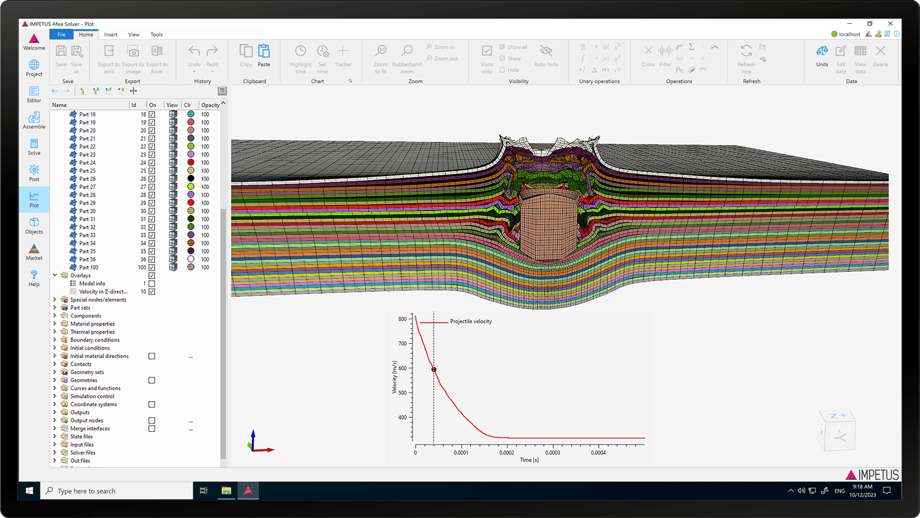This screenshot has height=518, width=920.
Task: Open the Undo dropdown arrow
Action: point(194,72)
